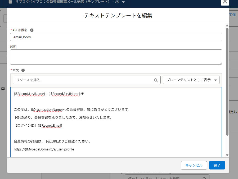The width and height of the screenshot is (238, 179).
Task: Expand the flow version menu next to V5
Action: point(123,2)
